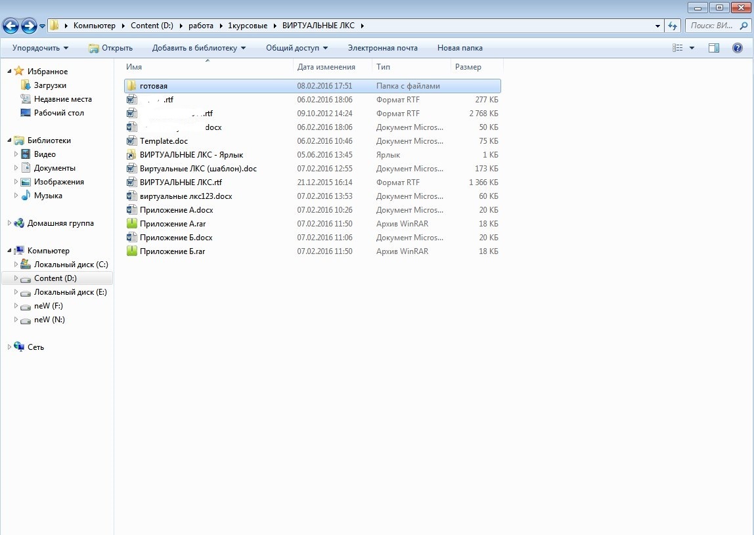Open Help with the question mark icon

coord(737,48)
